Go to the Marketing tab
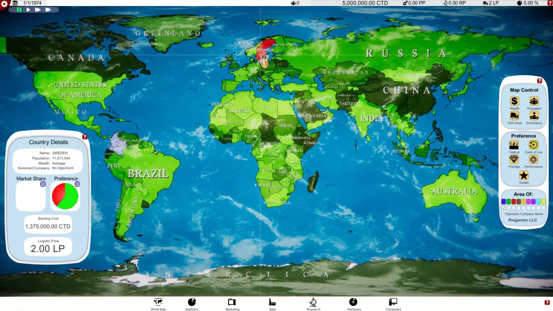553x311 pixels. coord(232,304)
